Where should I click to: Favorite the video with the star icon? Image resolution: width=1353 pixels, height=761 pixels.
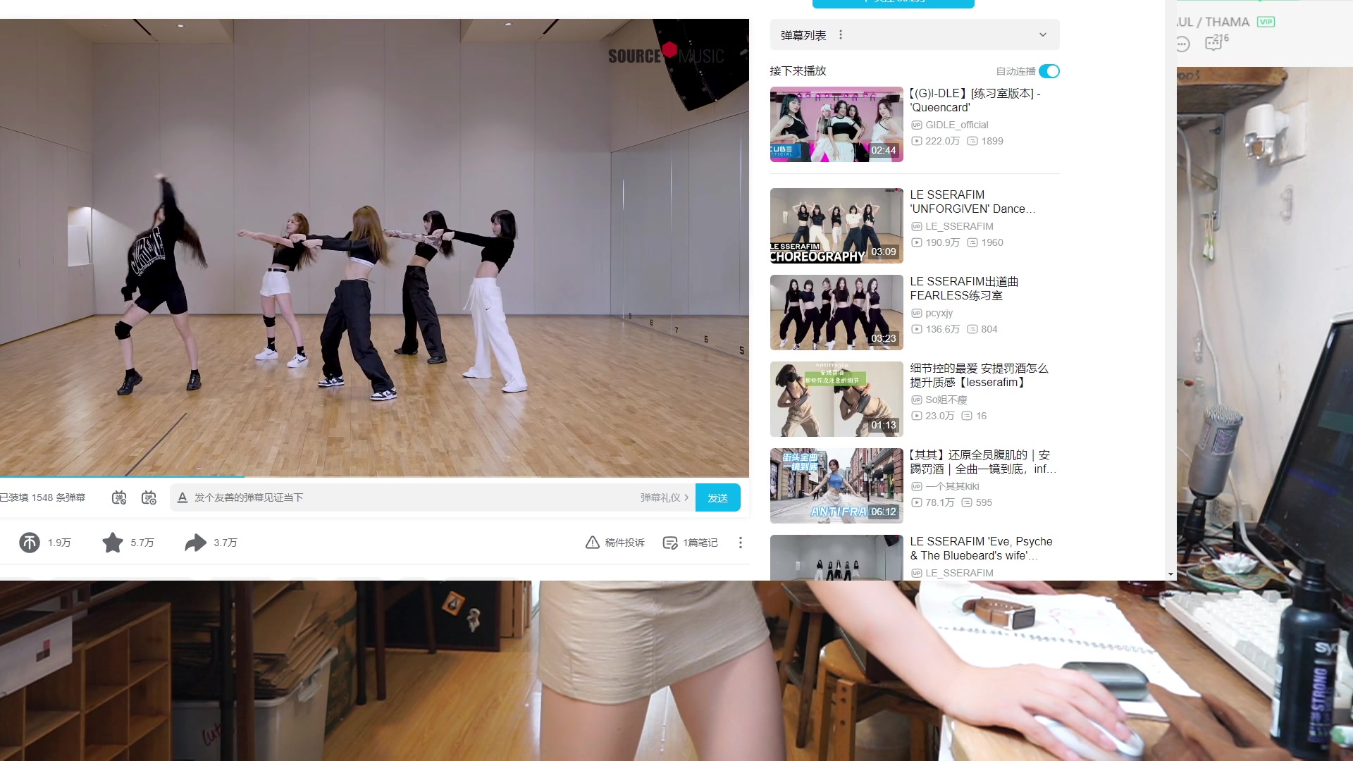tap(112, 543)
